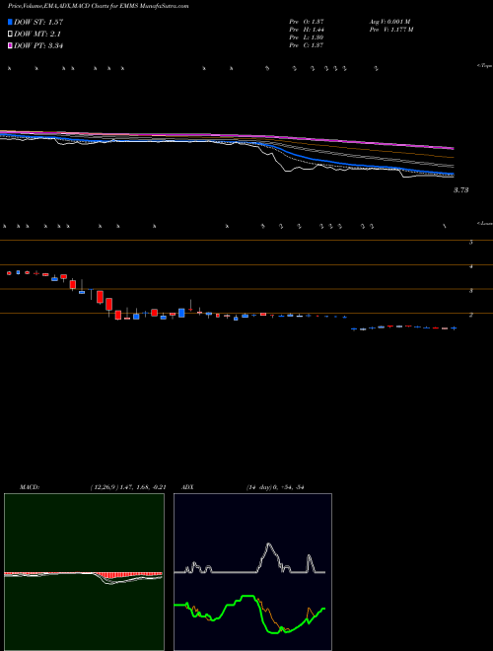Click the last candlestick on the price chart
The image size is (493, 651).
coord(454,328)
